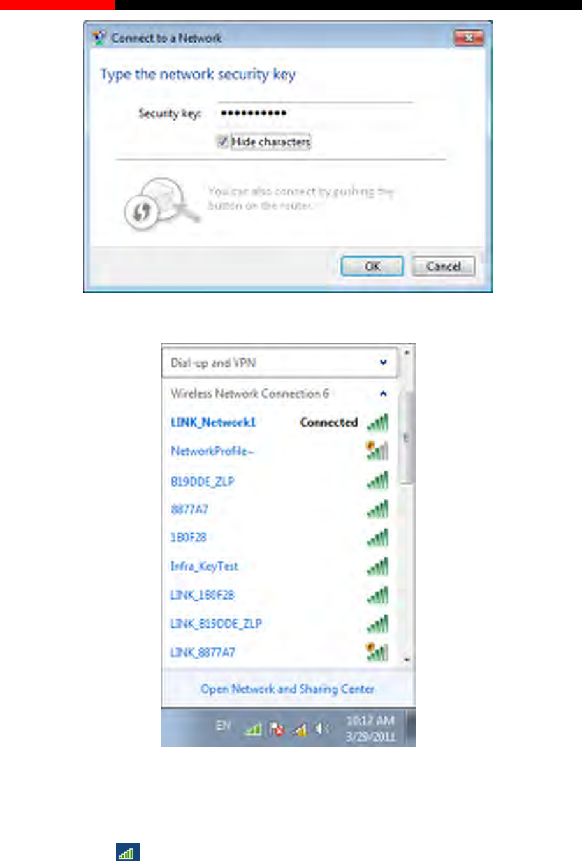
Task: Cancel the network connection dialog
Action: [x=444, y=266]
